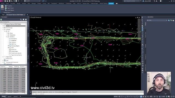Open the Help question-mark icon in title bar
The width and height of the screenshot is (175, 98).
pos(161,1)
